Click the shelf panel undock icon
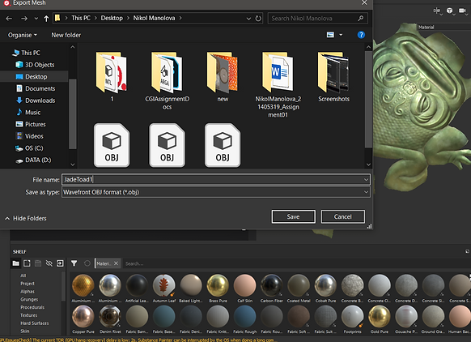The image size is (471, 342). point(467,251)
